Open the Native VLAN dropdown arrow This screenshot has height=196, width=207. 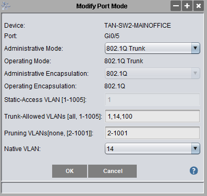(x=196, y=148)
